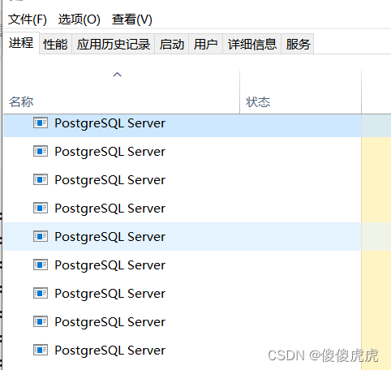The height and width of the screenshot is (370, 391).
Task: Switch to the 进程 tab
Action: click(x=21, y=43)
